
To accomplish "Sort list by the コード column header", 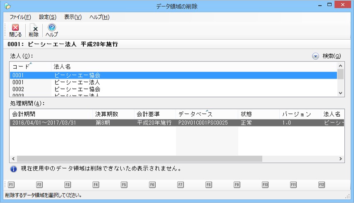I will (x=30, y=66).
